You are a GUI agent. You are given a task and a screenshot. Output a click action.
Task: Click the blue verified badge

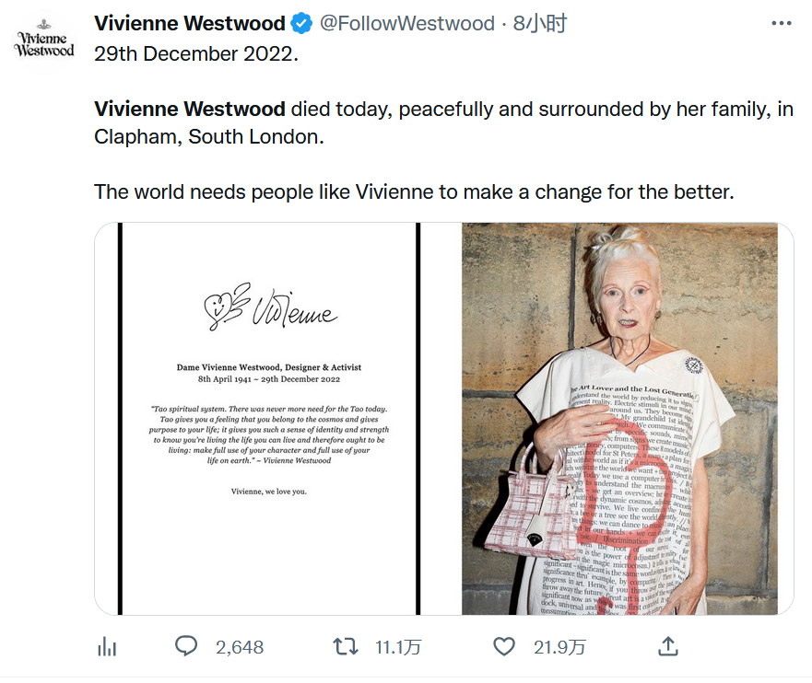pyautogui.click(x=301, y=23)
